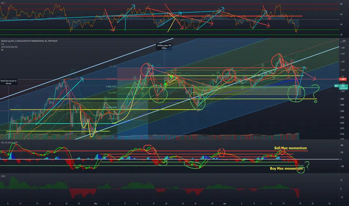Select the Vol indicator legend label
Viewport: 349px width, 206px height.
pos(2,44)
